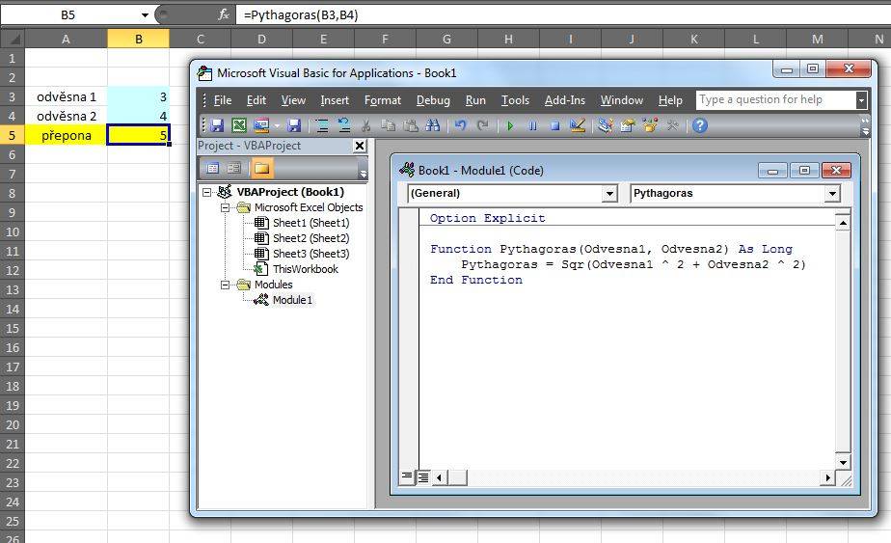The image size is (891, 543).
Task: Select ThisWorkbook in the project tree
Action: pos(305,269)
